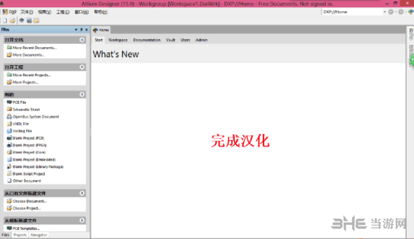414x239 pixels.
Task: Click the PCB Templates icon
Action: coord(9,228)
